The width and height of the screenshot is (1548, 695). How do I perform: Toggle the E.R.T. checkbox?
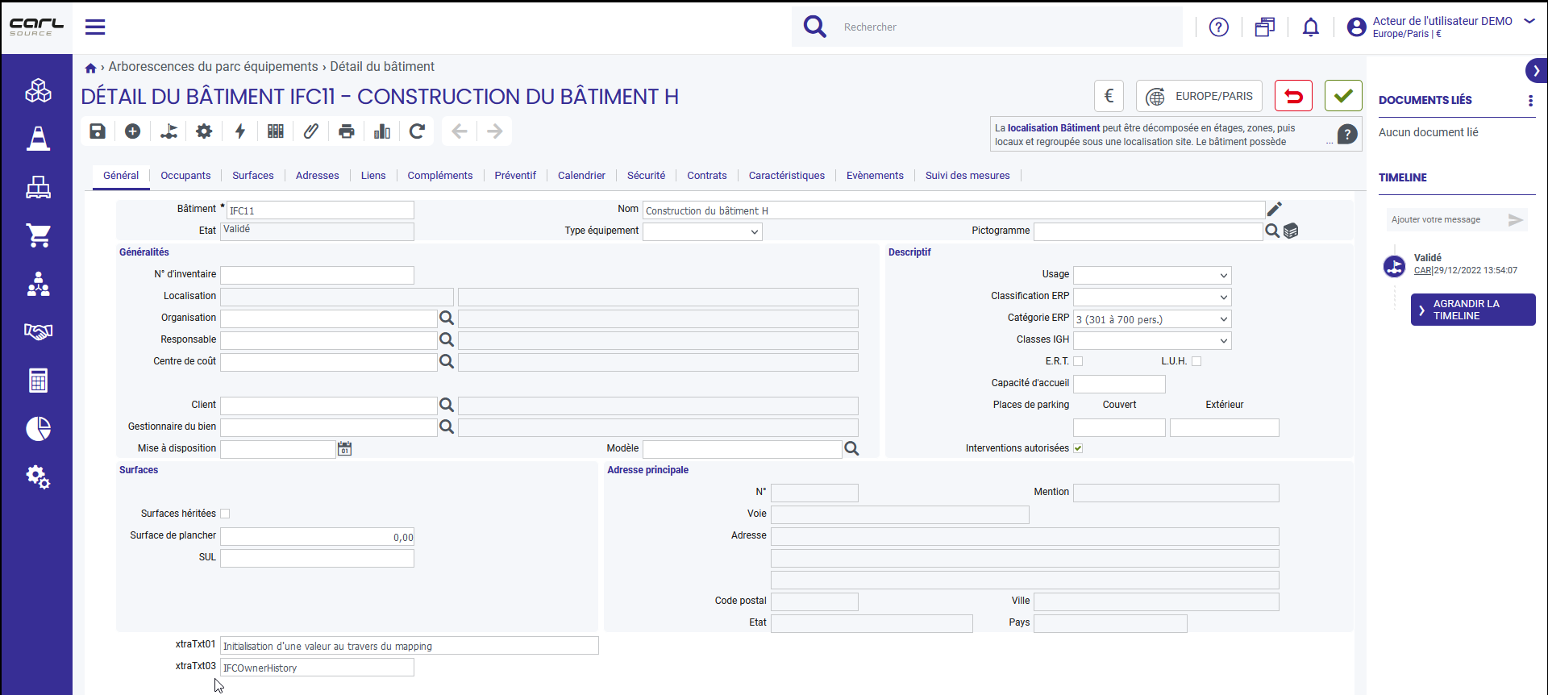(x=1078, y=361)
